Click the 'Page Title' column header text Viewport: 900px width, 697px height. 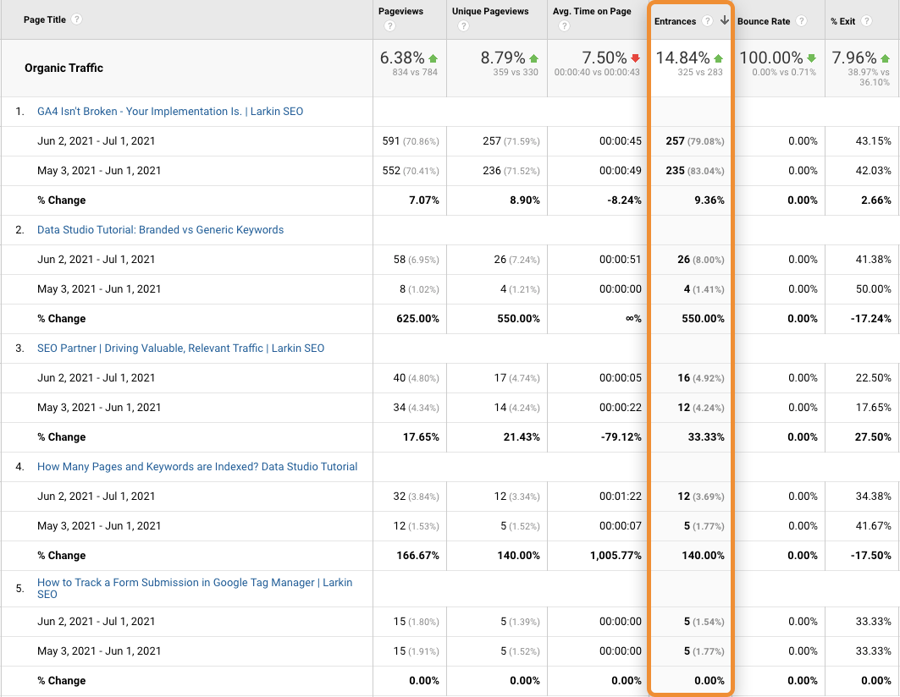[x=45, y=19]
